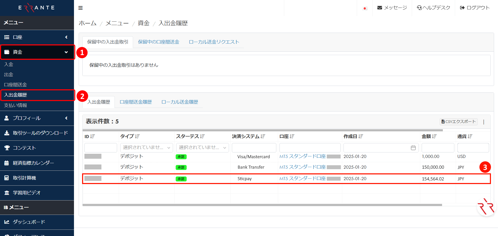Open the hamburger navigation menu
Image resolution: width=498 pixels, height=236 pixels.
[80, 8]
